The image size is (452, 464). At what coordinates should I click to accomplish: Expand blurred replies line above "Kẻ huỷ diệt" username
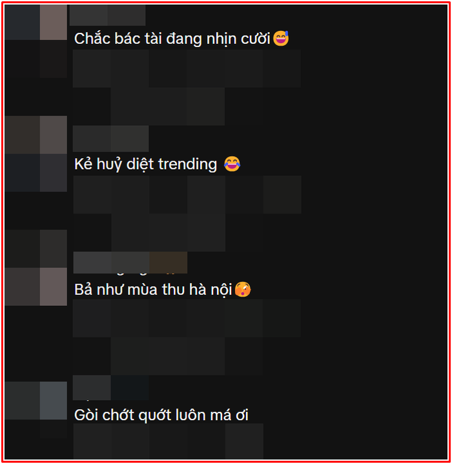tap(167, 106)
